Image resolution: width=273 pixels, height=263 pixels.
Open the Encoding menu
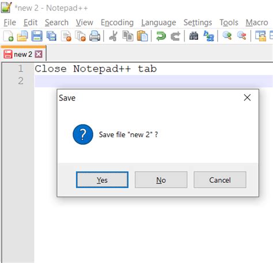pyautogui.click(x=117, y=22)
